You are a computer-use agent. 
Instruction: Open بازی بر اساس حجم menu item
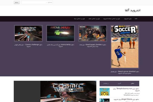(94, 19)
